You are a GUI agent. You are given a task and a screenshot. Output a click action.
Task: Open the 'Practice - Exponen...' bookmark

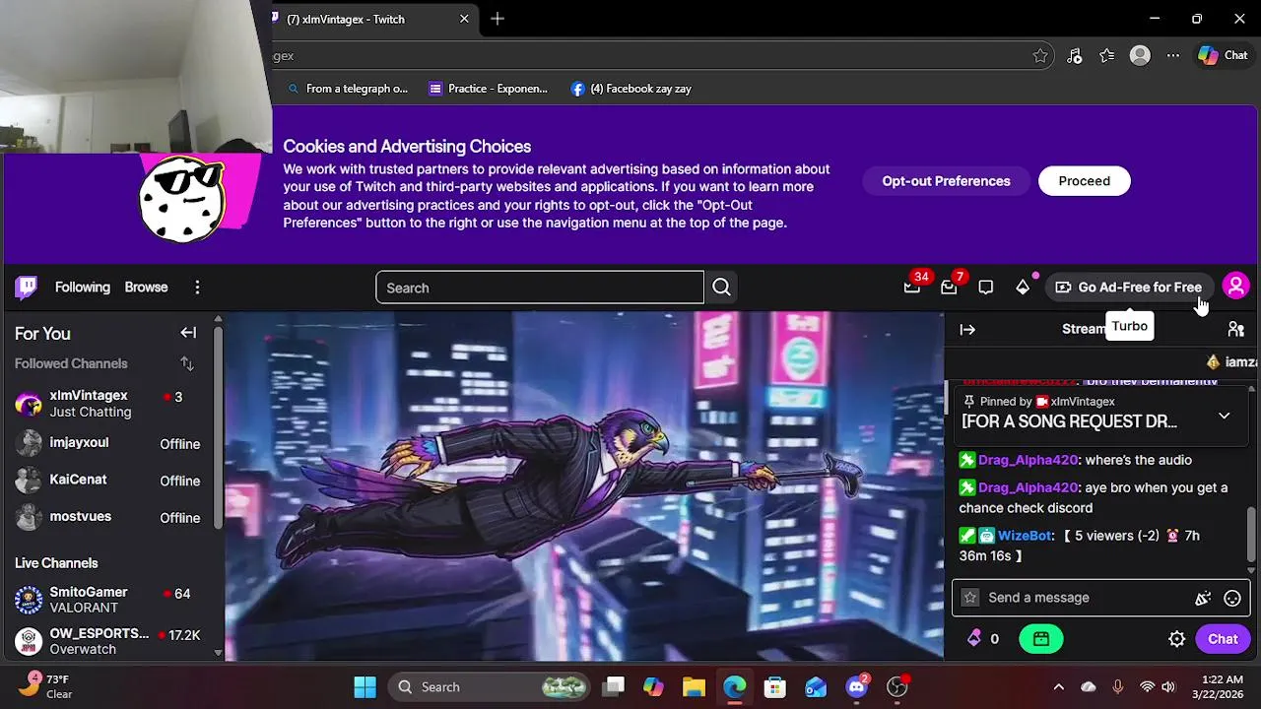click(x=489, y=89)
